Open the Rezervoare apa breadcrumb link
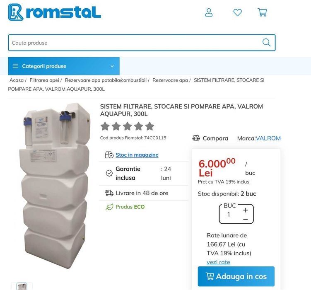 170,80
